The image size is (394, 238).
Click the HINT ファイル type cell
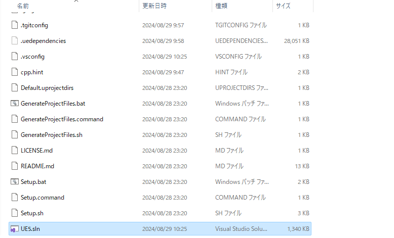231,72
